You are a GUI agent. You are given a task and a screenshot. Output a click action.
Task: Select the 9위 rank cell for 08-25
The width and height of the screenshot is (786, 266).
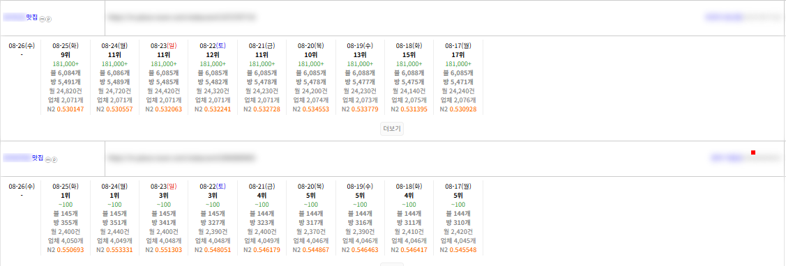[x=66, y=54]
